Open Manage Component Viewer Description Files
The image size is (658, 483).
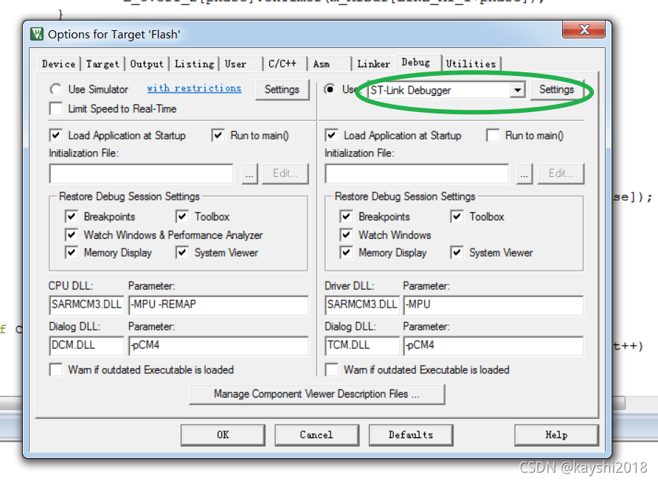[317, 394]
